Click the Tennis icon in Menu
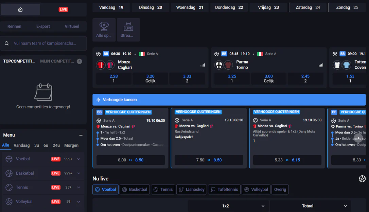Viewport: 369px width, 212px height. 9,187
